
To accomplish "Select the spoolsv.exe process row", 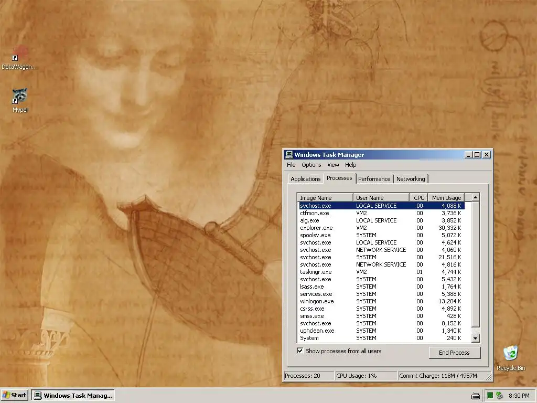I will click(x=381, y=235).
